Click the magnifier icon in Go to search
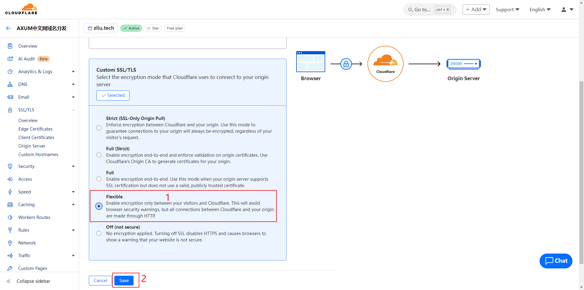Image resolution: width=584 pixels, height=290 pixels. click(410, 10)
